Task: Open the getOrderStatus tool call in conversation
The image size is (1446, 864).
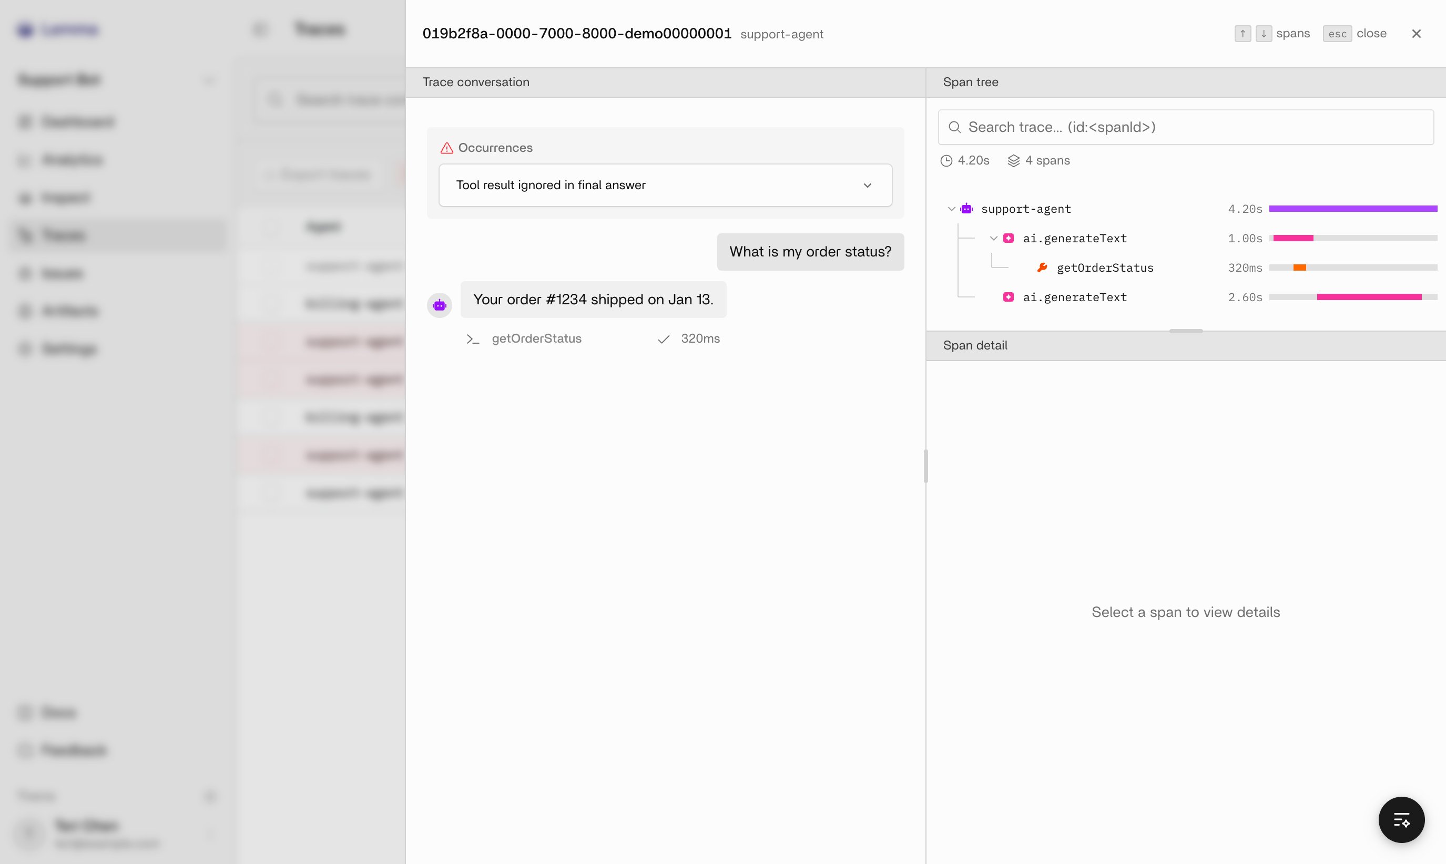Action: pos(594,339)
